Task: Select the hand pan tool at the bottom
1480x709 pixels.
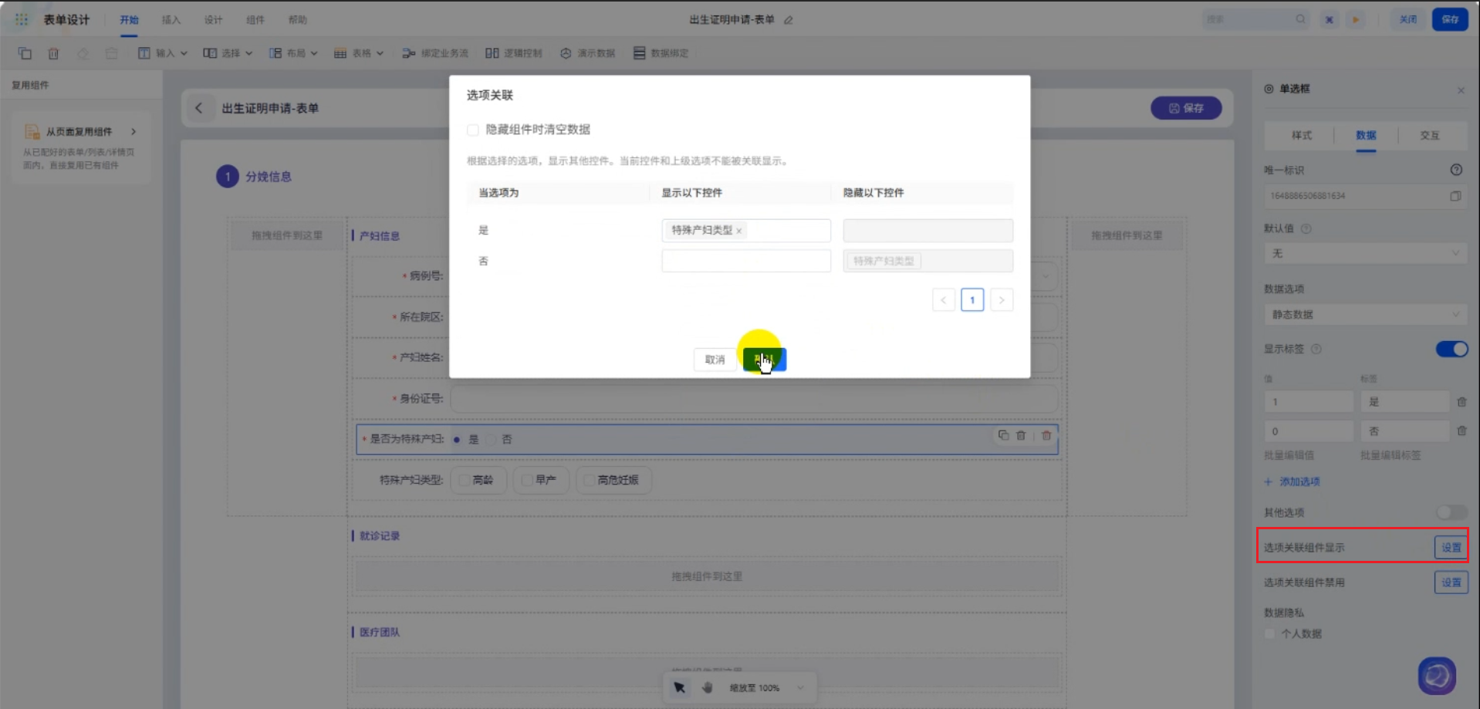Action: pos(707,687)
